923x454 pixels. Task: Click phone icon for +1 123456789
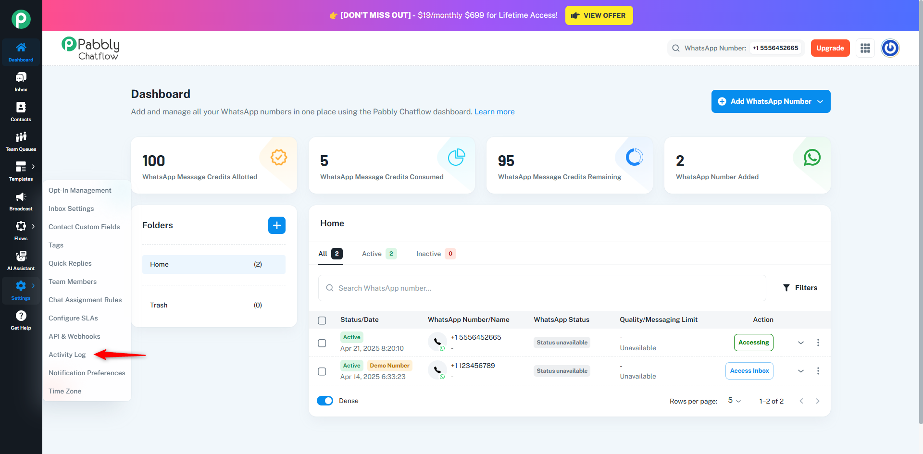tap(437, 370)
